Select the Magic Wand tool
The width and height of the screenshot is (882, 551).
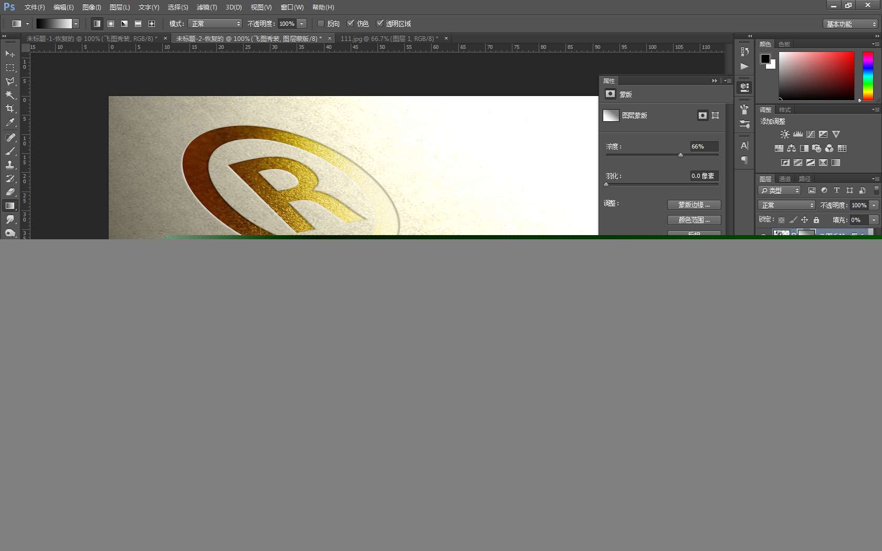pyautogui.click(x=10, y=95)
